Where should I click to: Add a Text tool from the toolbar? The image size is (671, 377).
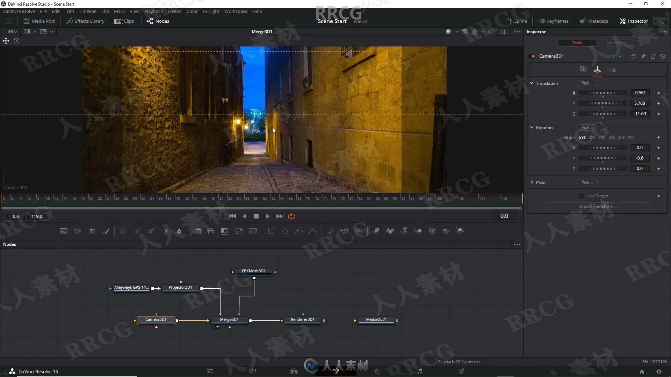[x=92, y=231]
